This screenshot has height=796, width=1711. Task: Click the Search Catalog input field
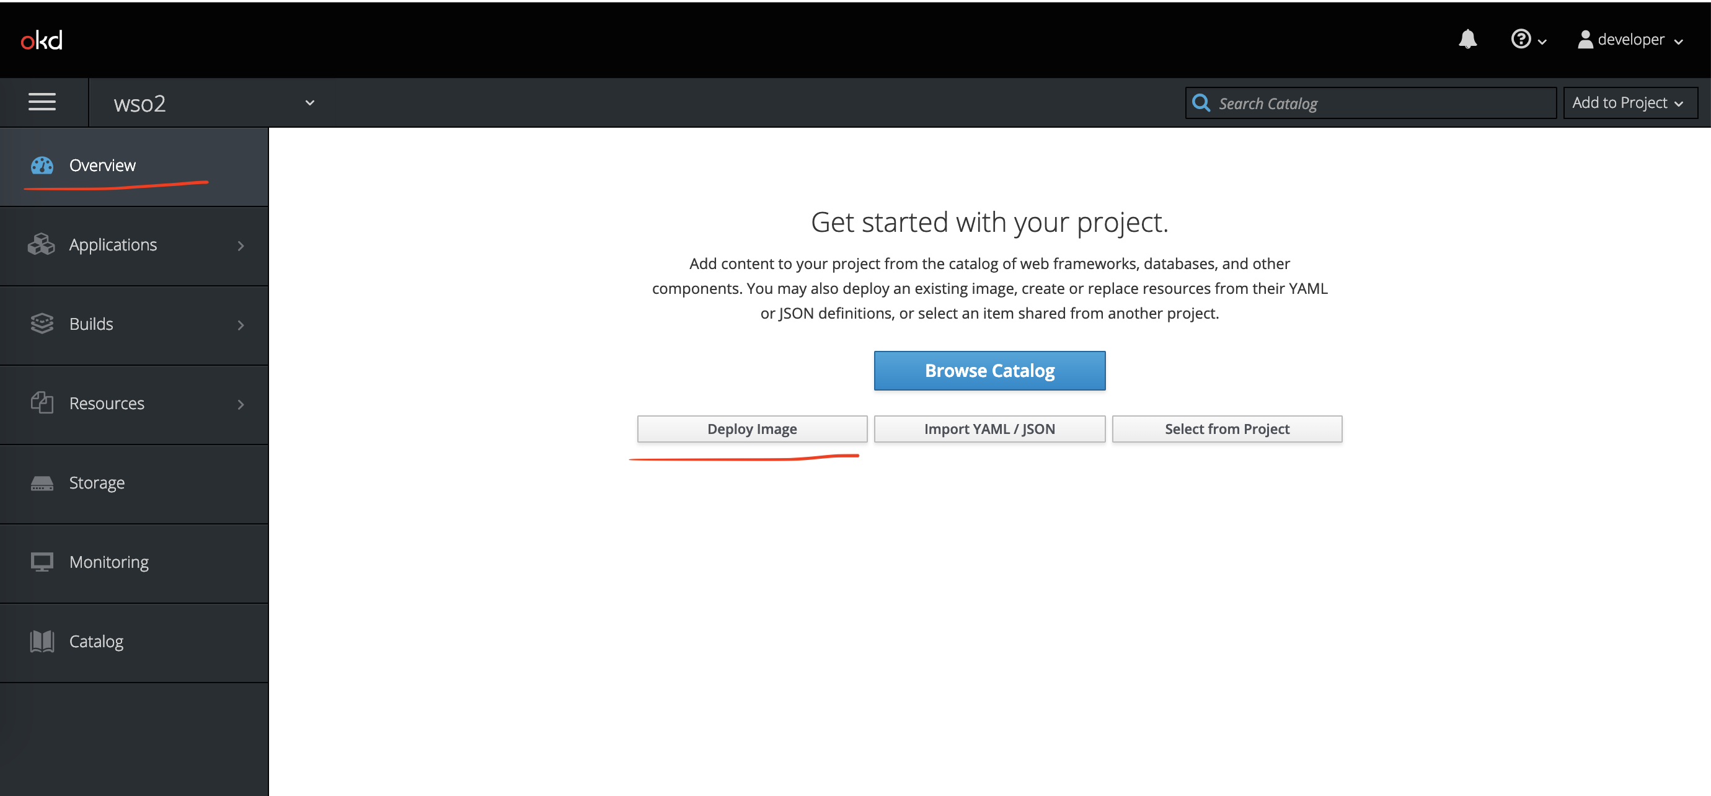tap(1369, 103)
